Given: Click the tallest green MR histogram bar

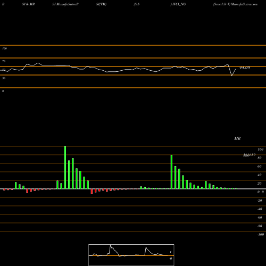Looking at the screenshot, I should tap(65, 168).
